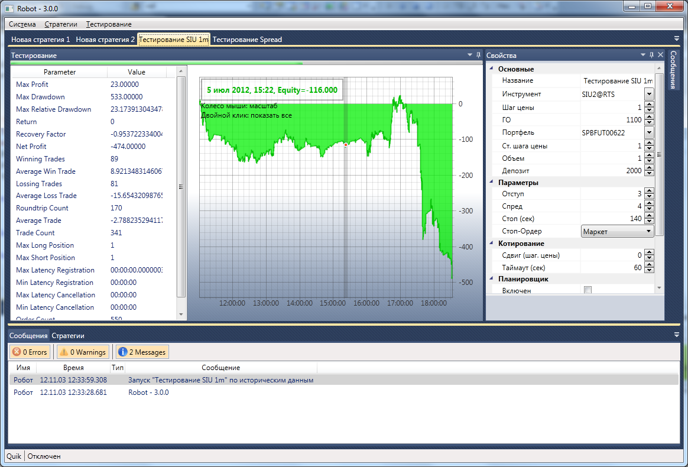Viewport: 688px width, 467px height.
Task: Toggle the 2 Messages filter
Action: coord(142,352)
